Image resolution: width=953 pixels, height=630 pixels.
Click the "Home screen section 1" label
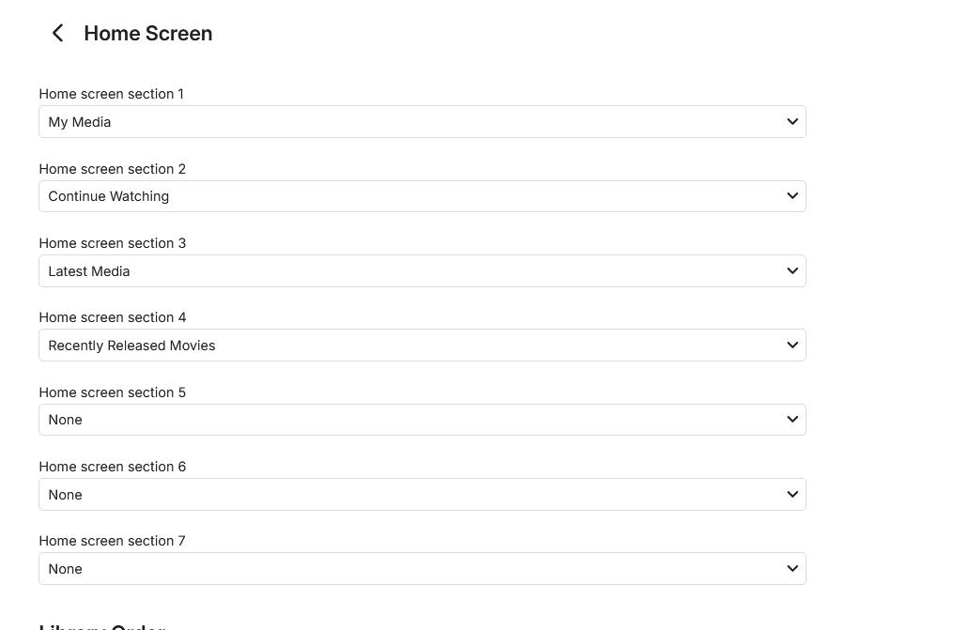point(112,94)
